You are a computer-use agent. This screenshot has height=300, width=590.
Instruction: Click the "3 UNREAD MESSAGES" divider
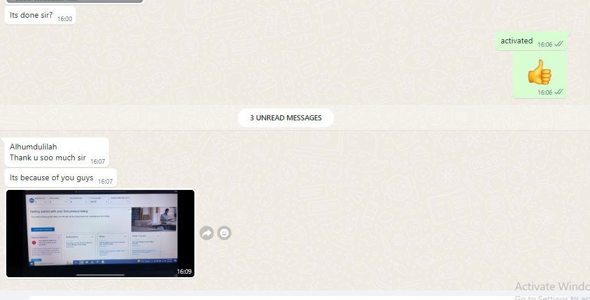point(286,118)
